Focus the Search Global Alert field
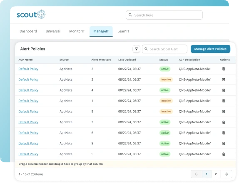239x184 pixels. click(x=164, y=49)
